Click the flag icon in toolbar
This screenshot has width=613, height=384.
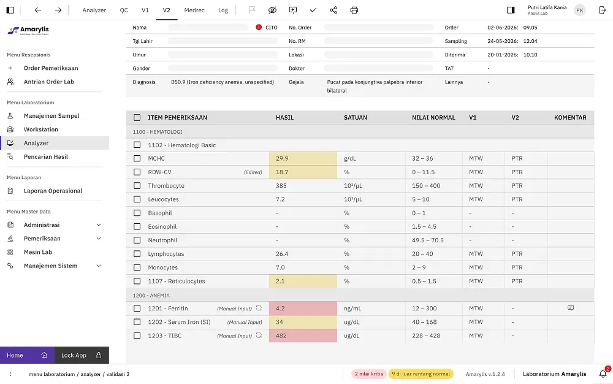click(252, 10)
